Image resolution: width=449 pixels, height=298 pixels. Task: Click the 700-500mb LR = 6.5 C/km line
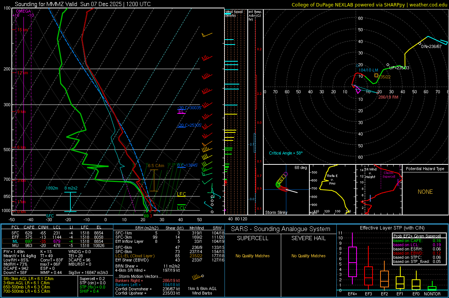(x=27, y=291)
